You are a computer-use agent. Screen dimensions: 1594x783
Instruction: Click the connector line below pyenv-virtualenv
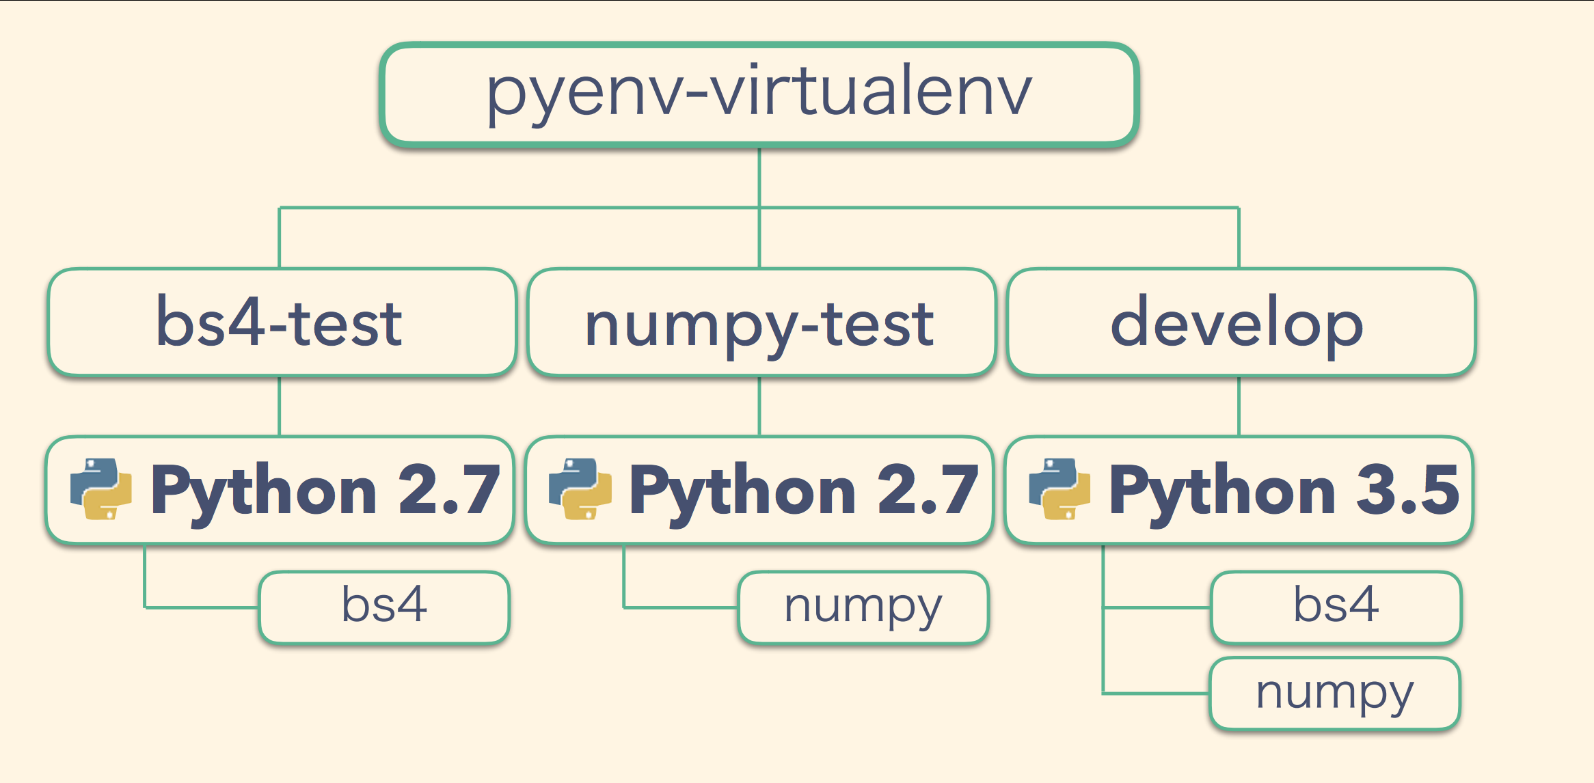click(x=759, y=174)
